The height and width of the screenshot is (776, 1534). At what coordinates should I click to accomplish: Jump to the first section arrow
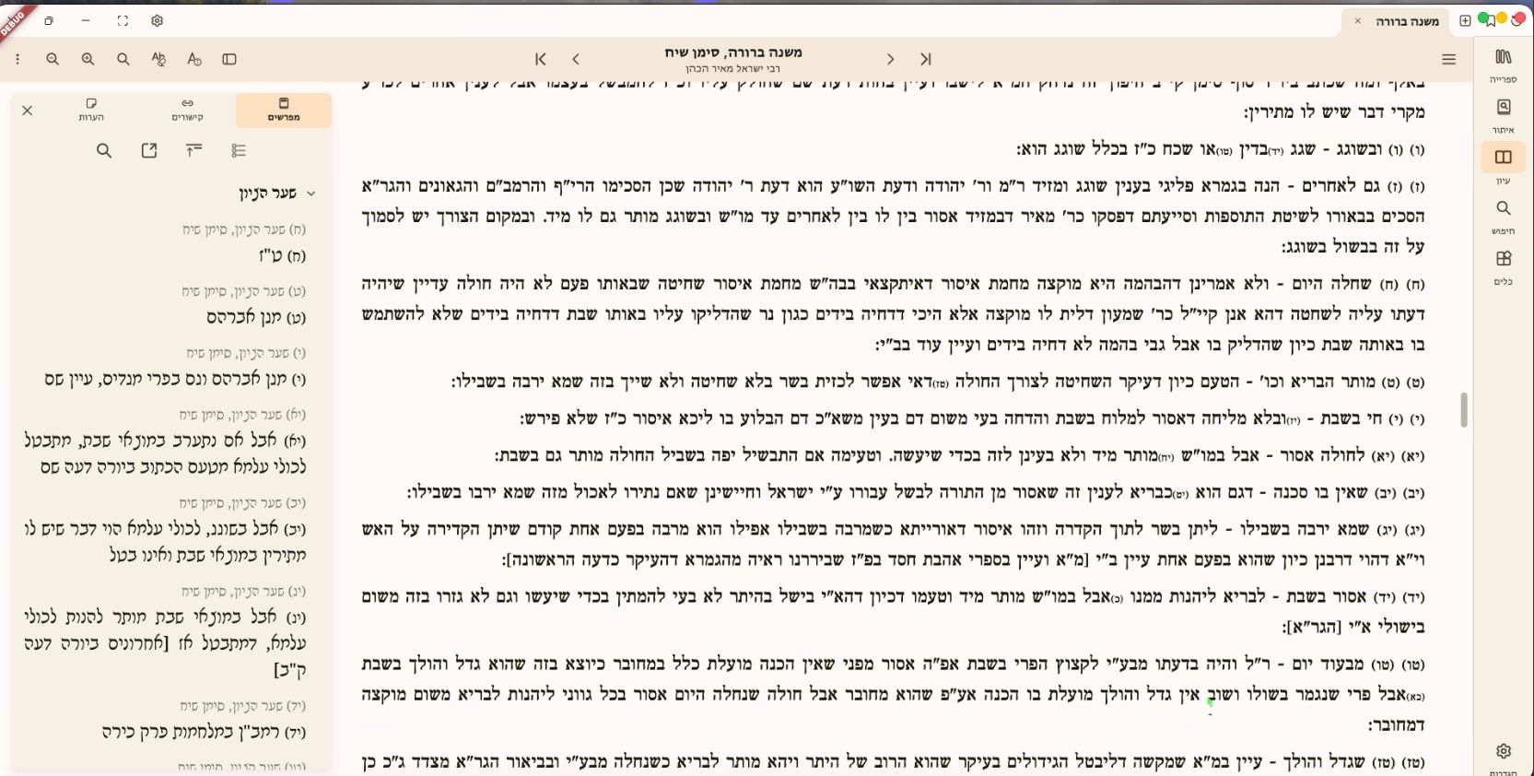[x=541, y=59]
